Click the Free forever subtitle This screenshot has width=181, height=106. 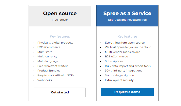pyautogui.click(x=60, y=20)
